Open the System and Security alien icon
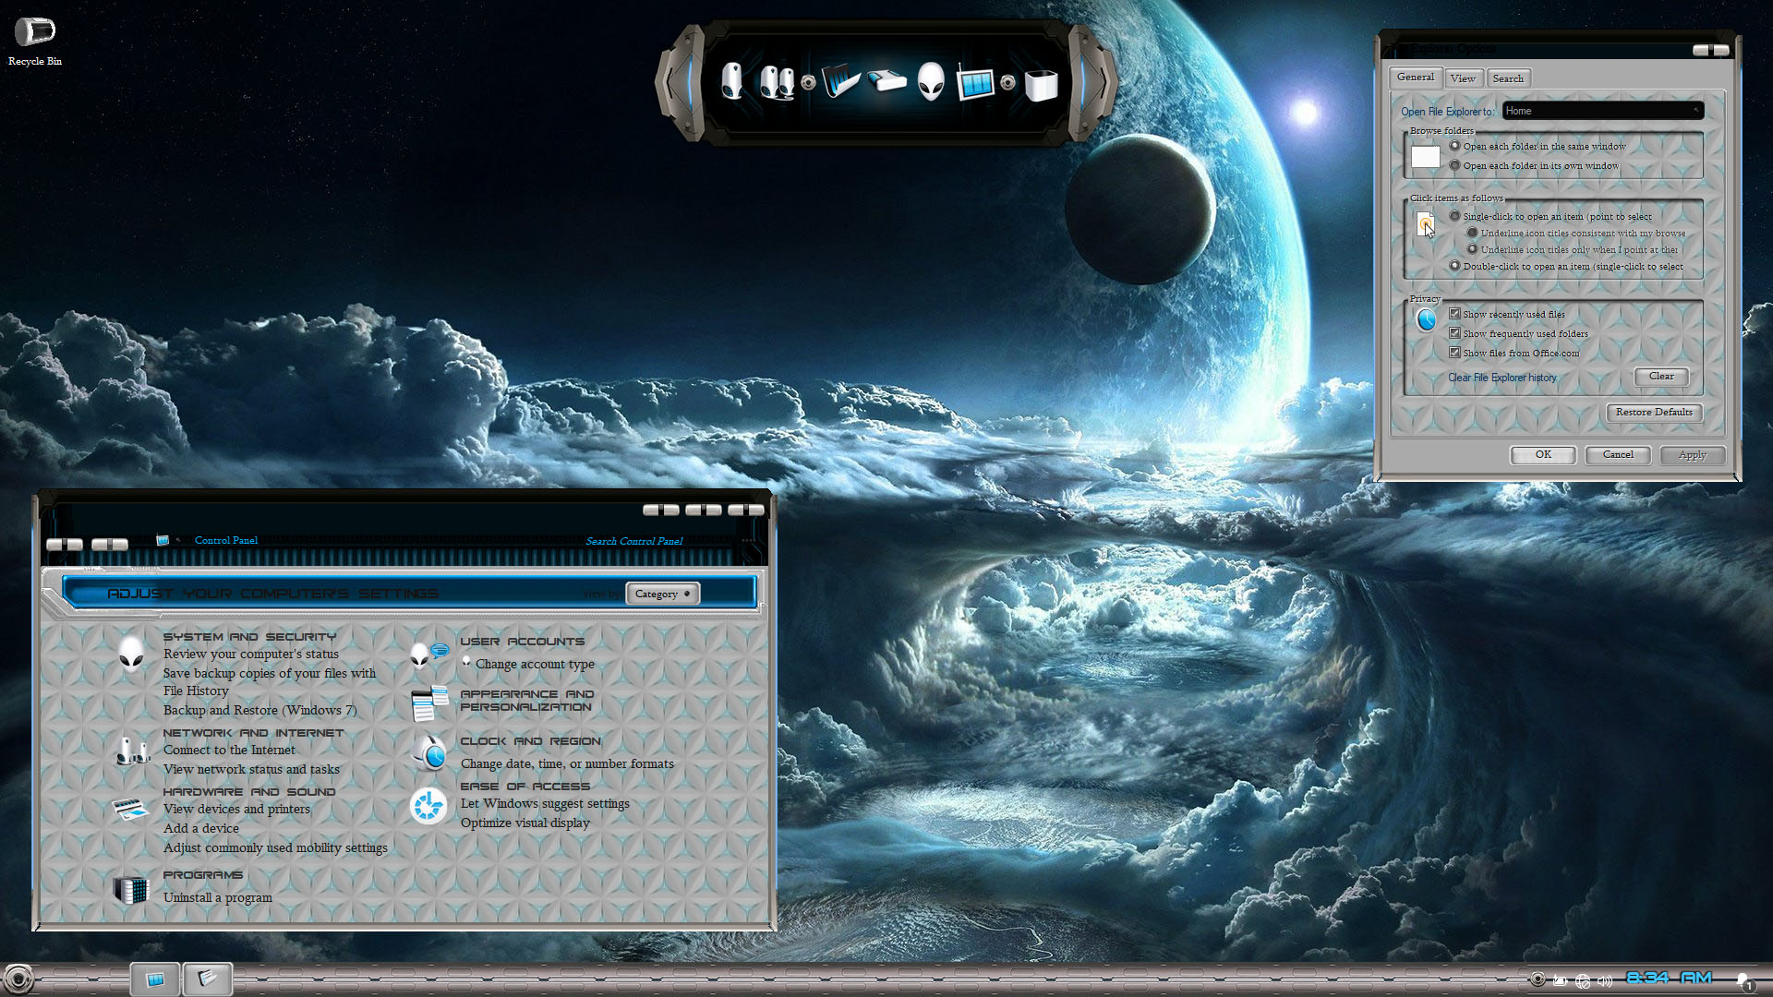1773x997 pixels. [x=131, y=654]
